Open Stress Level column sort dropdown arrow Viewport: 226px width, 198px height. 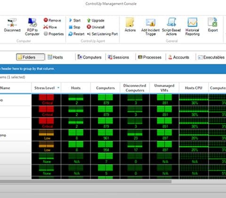pos(58,88)
